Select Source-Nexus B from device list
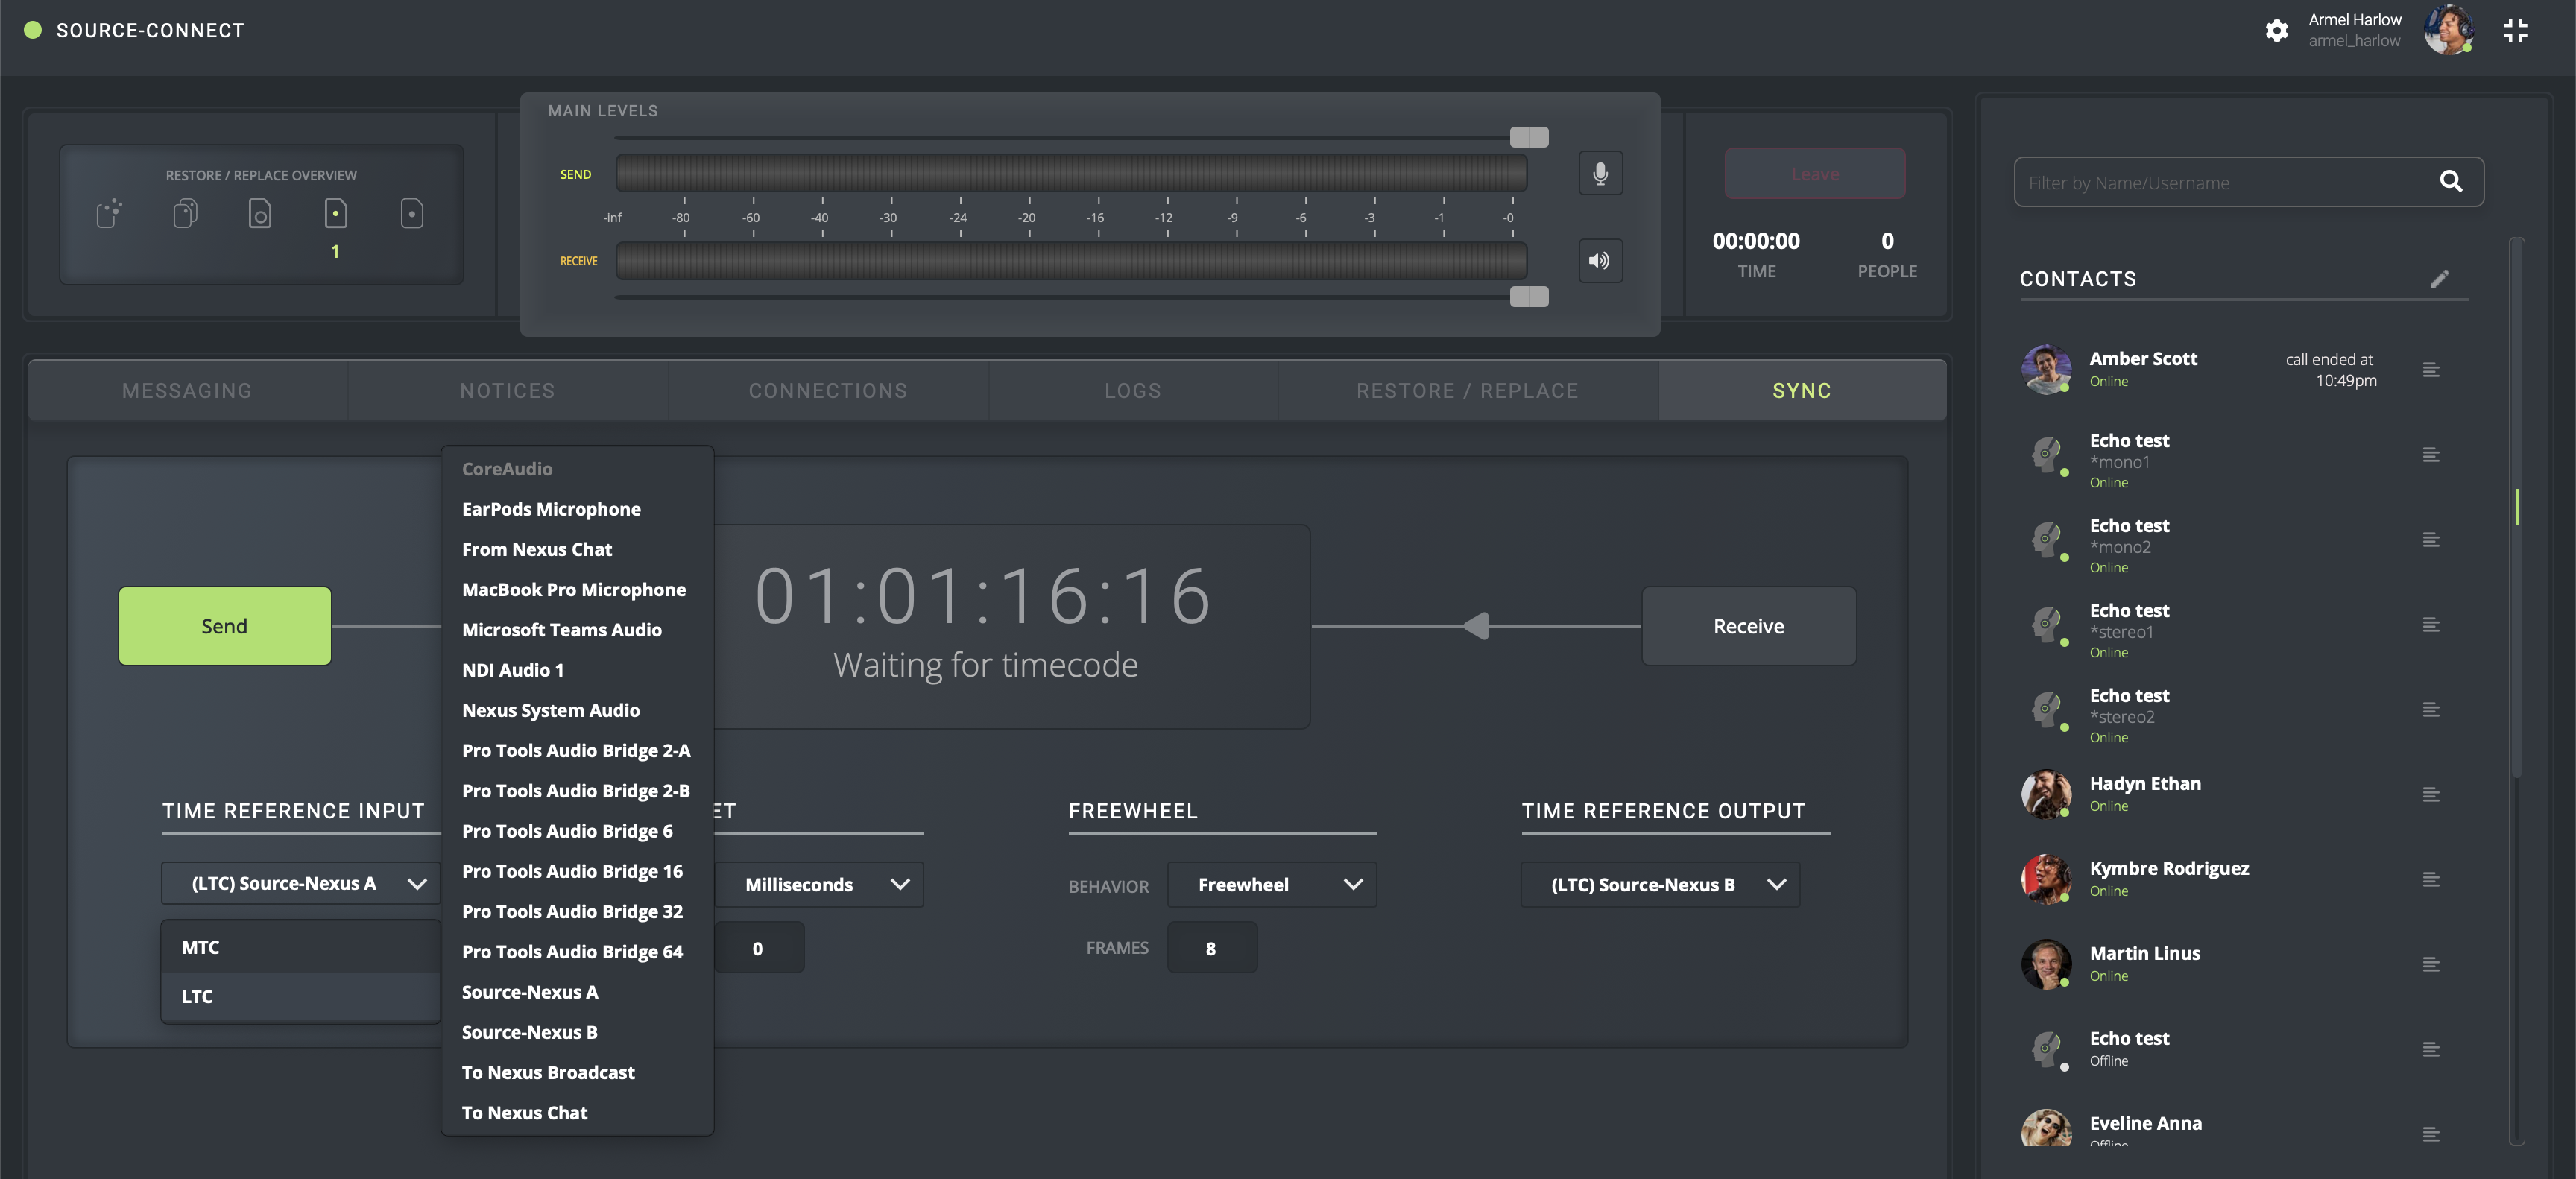Screen dimensions: 2576x1179 (x=529, y=1032)
